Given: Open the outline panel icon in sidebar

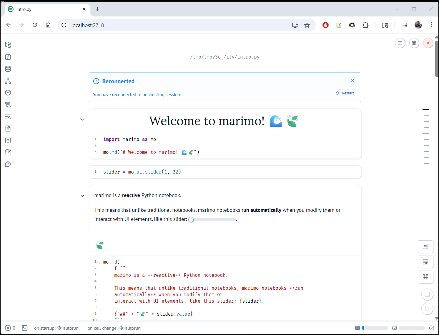Looking at the screenshot, I should click(8, 105).
